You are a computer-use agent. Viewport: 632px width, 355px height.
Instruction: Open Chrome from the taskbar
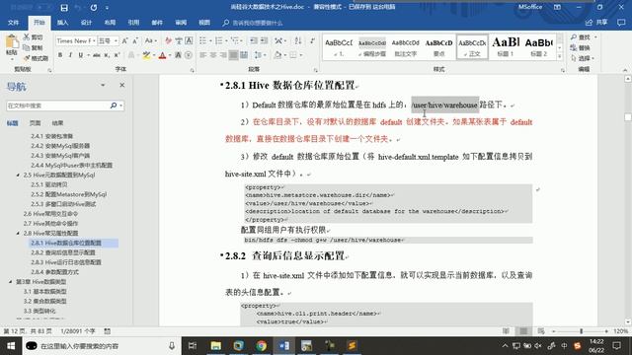pos(261,346)
